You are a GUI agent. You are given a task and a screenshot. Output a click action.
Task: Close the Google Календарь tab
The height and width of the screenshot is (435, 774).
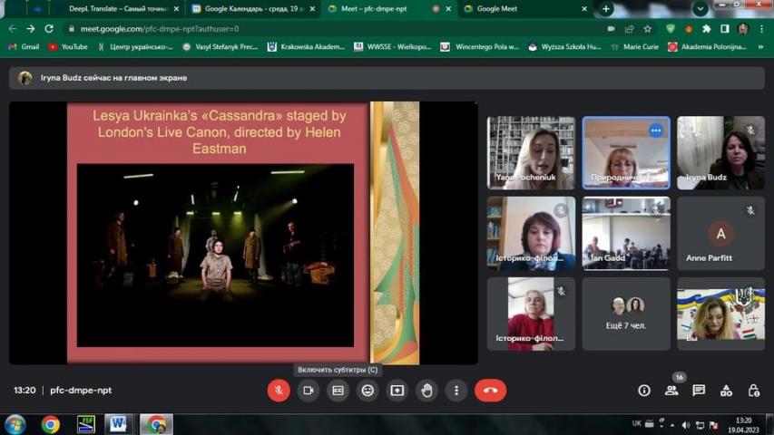[312, 9]
